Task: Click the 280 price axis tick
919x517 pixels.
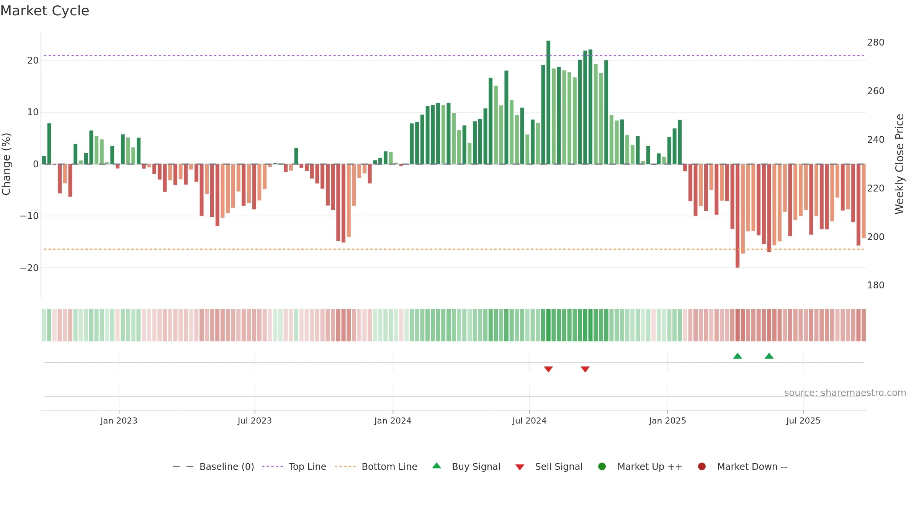Action: (x=876, y=43)
